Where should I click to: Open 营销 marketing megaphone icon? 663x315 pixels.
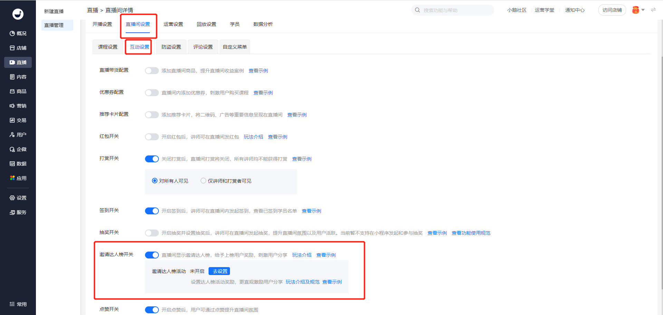pyautogui.click(x=12, y=106)
